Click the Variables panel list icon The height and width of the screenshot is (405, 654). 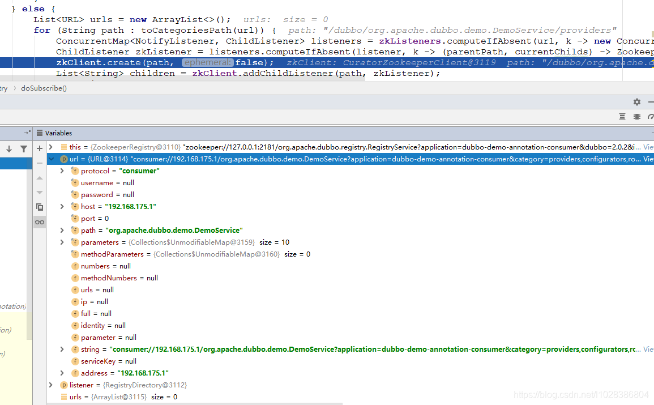[40, 133]
